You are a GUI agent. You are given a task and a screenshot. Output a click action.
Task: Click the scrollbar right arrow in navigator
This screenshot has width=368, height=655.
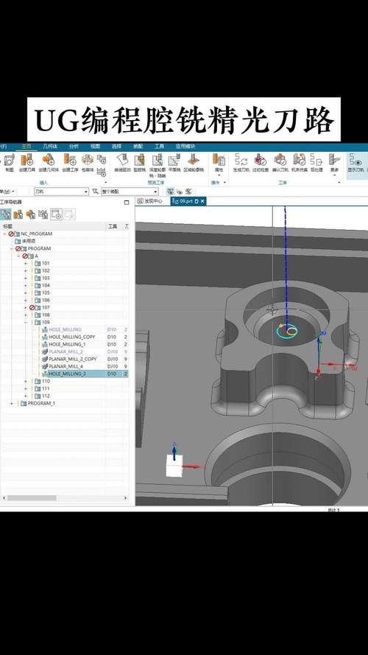tap(125, 498)
